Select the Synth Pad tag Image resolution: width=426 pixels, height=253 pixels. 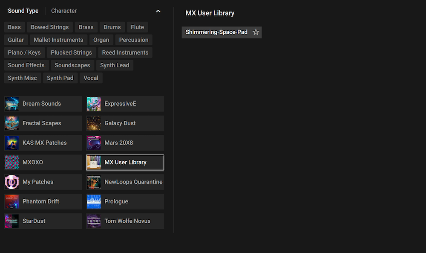60,78
